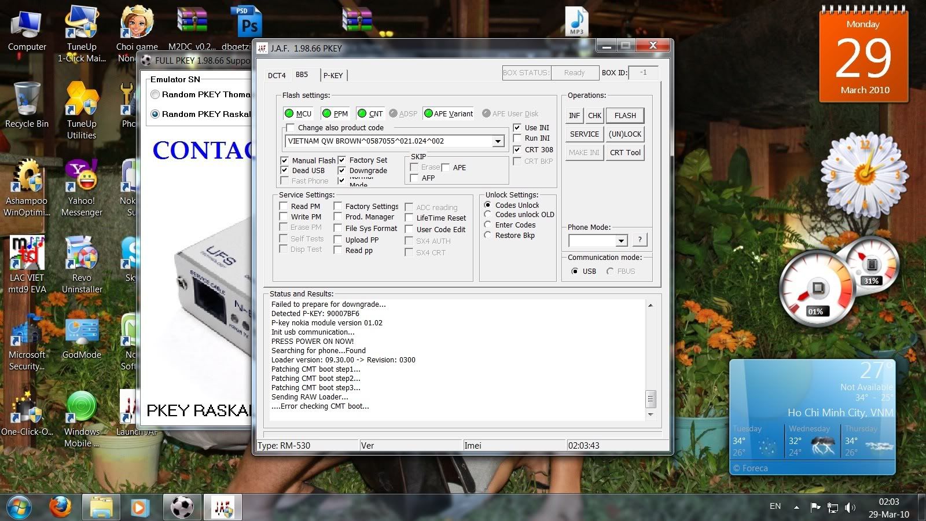Open the M2DC v0.2 archive icon
The image size is (926, 521).
(192, 28)
